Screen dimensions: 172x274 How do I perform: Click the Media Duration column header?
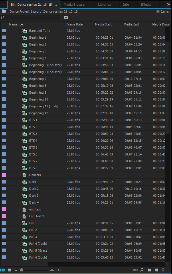161,24
